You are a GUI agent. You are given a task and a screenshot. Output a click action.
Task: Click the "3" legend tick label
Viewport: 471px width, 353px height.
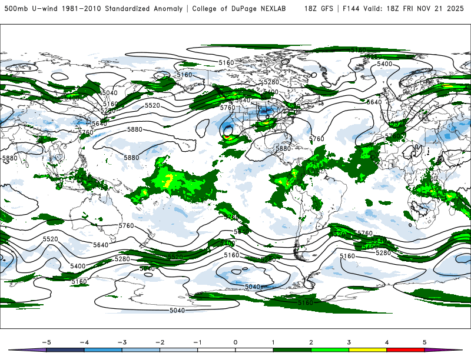(349, 342)
